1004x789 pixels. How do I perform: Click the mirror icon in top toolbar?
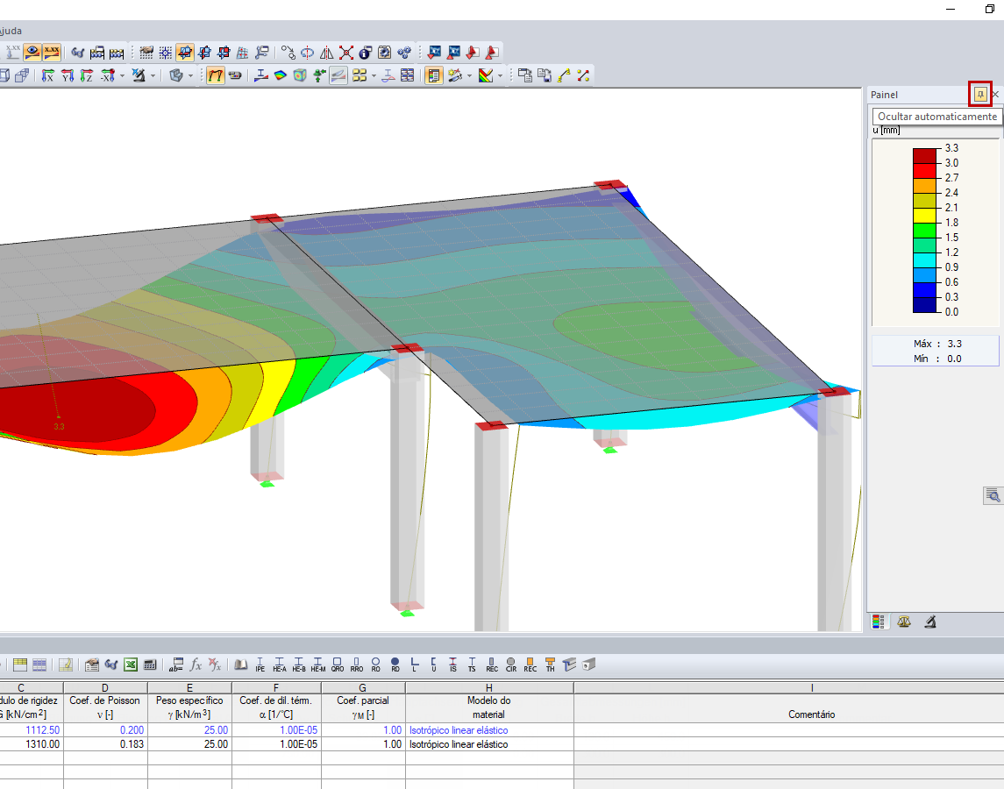[x=326, y=53]
